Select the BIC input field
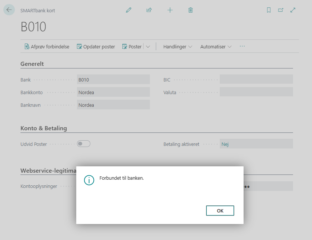312x240 pixels. point(256,80)
